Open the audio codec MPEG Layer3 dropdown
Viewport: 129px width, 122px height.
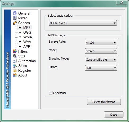pos(83,23)
